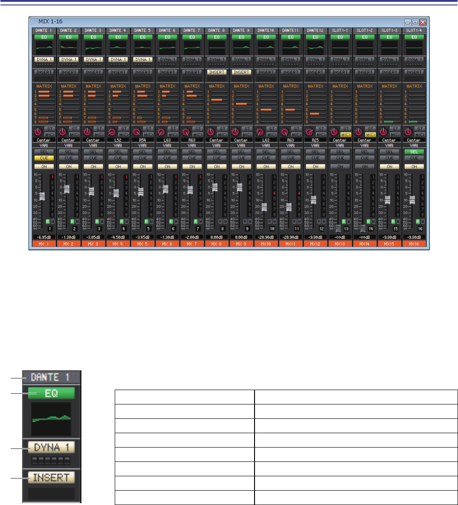Image resolution: width=458 pixels, height=505 pixels.
Task: Change the VARI setting on MX 16
Action: pos(414,145)
